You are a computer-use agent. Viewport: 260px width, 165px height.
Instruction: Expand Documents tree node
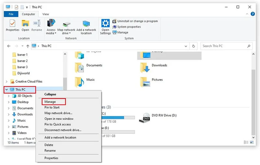point(9,108)
